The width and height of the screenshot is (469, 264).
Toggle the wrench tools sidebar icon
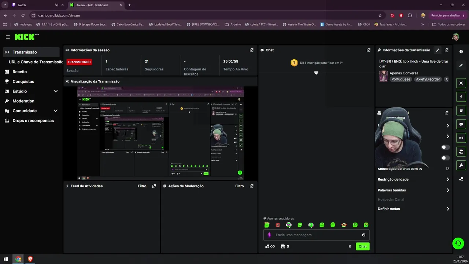point(461,165)
